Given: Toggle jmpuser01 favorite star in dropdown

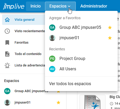Looking at the screenshot, I should pos(110,38).
